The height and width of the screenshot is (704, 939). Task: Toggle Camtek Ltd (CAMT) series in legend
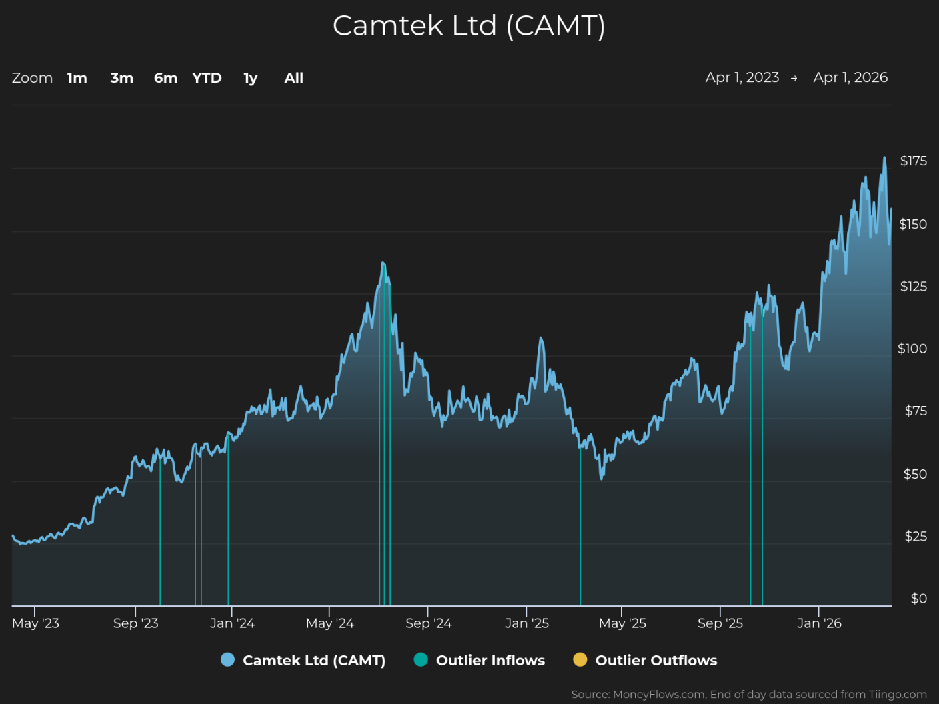(303, 660)
